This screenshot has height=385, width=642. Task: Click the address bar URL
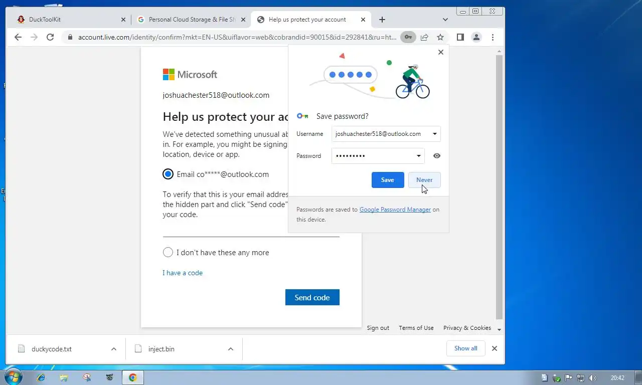(x=237, y=37)
